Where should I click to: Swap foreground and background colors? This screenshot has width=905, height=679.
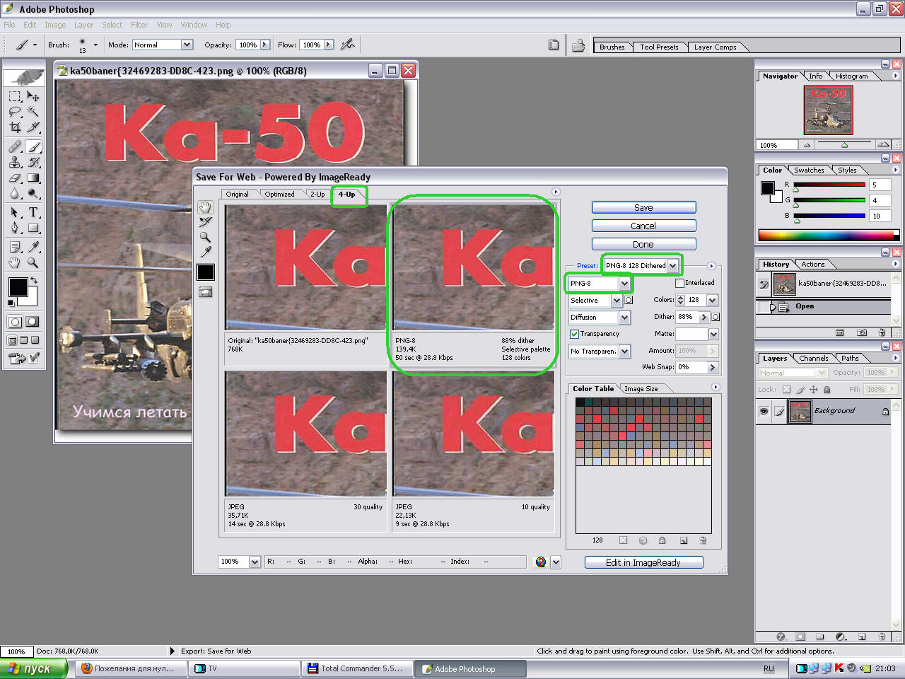33,281
